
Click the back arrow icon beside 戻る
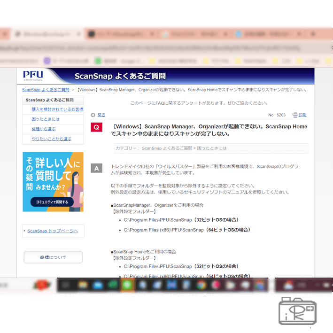(93, 115)
